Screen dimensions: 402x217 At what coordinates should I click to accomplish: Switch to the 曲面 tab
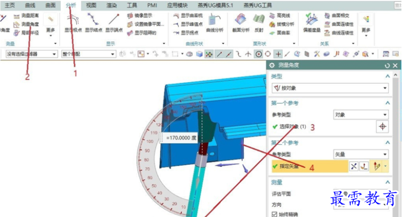pyautogui.click(x=50, y=5)
